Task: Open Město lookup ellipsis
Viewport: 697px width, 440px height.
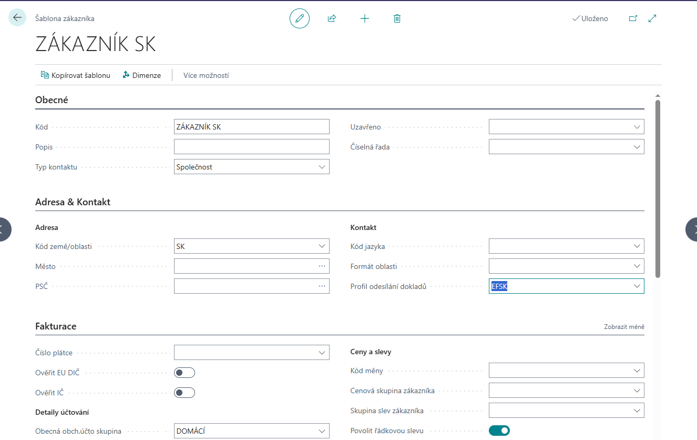Action: point(322,266)
